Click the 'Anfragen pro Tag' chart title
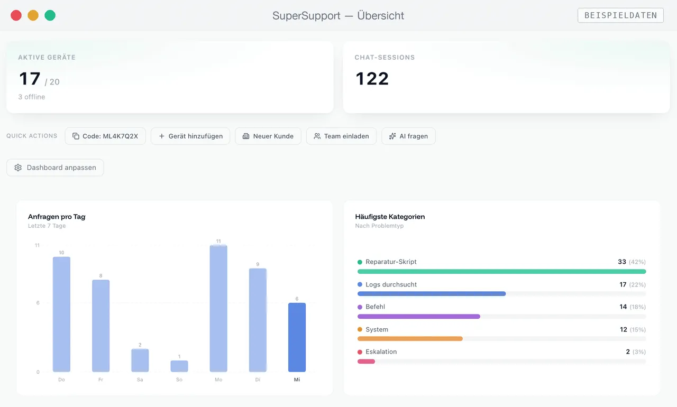 coord(57,217)
